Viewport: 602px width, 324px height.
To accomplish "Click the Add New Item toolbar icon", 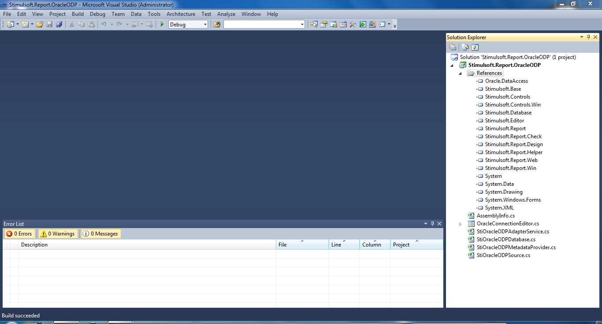I will (25, 25).
